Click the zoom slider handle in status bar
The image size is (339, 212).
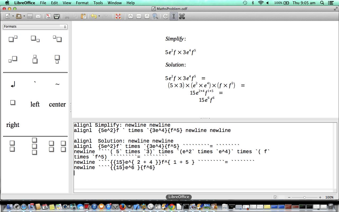pos(305,197)
